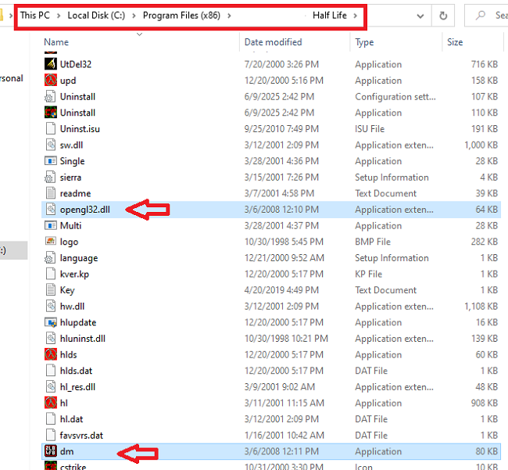Click the hluninst.dll file icon
The image size is (508, 470).
51,339
